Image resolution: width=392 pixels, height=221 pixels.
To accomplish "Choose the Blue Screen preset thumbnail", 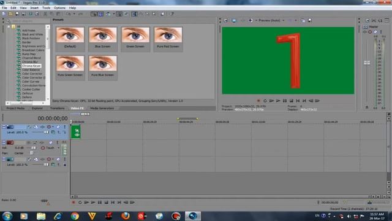I will [x=102, y=39].
